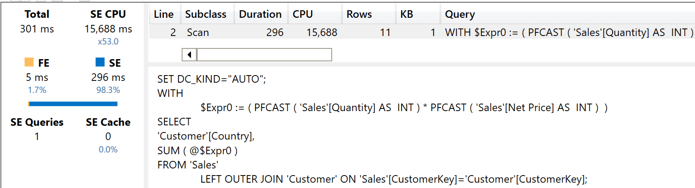This screenshot has height=188, width=695.
Task: Click the LEFT OUTER JOIN line in query
Action: 394,179
